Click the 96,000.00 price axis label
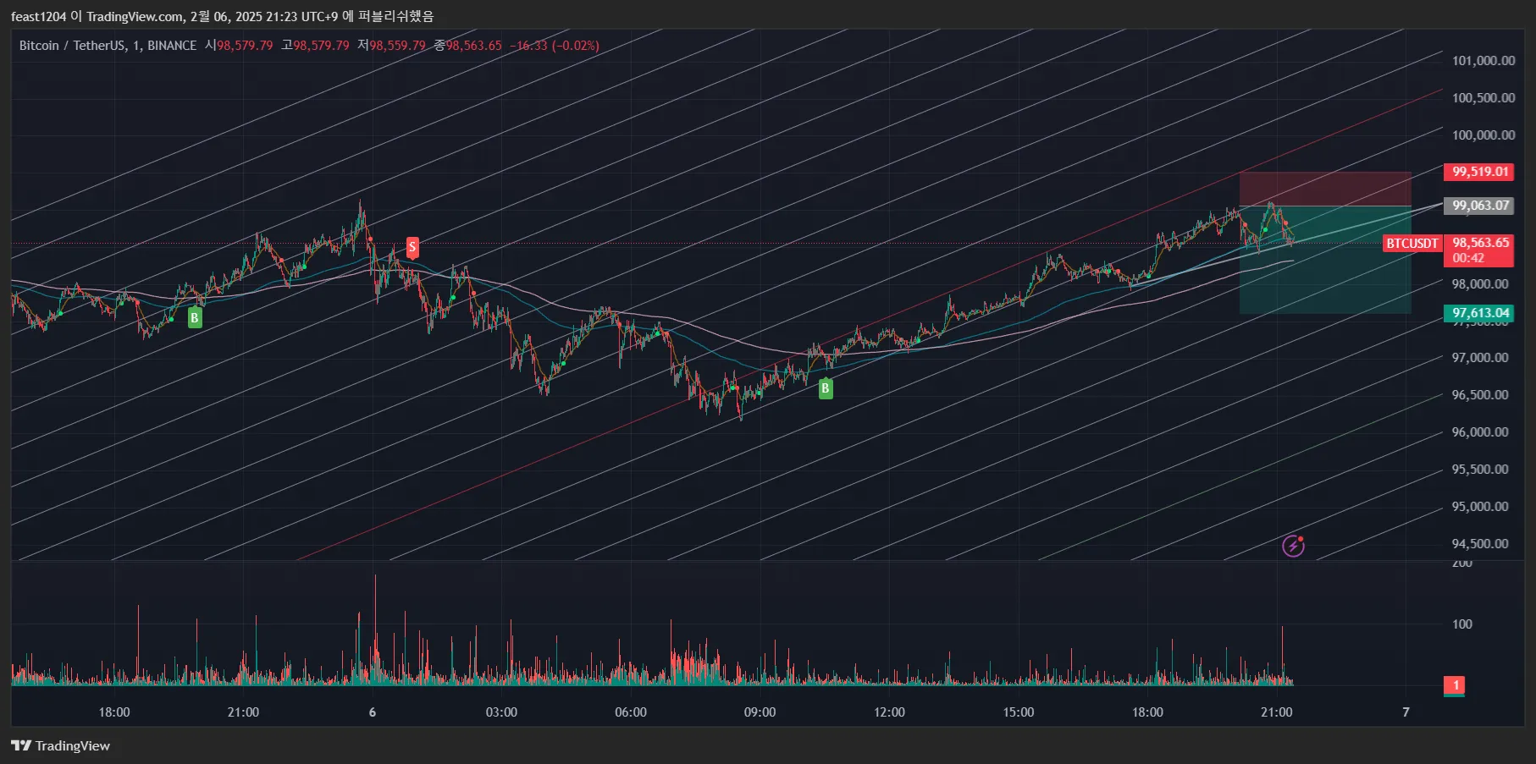 (1480, 432)
